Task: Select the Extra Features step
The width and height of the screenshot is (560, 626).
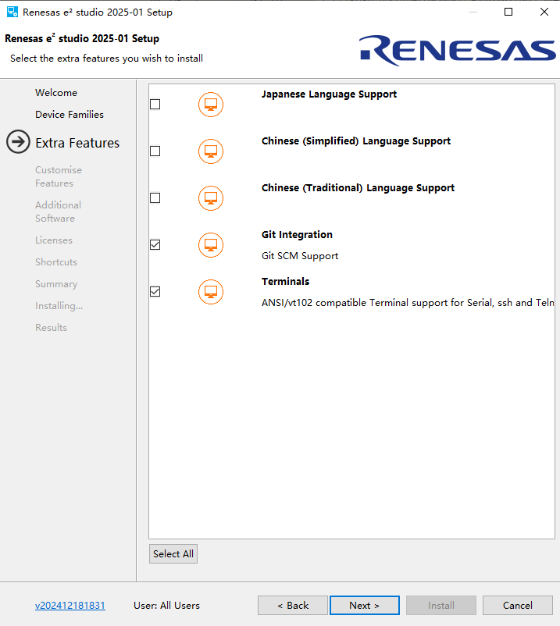Action: (77, 143)
